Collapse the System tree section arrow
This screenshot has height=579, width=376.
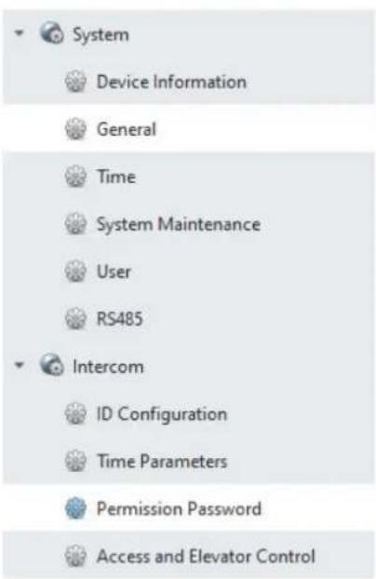coord(19,33)
